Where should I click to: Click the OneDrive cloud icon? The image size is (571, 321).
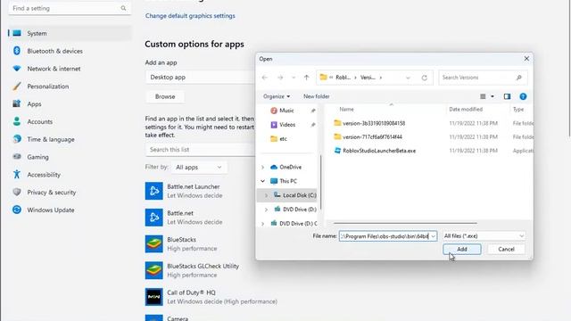tap(274, 167)
